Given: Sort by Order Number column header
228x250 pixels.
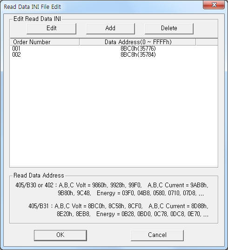Looking at the screenshot, I should coord(45,42).
